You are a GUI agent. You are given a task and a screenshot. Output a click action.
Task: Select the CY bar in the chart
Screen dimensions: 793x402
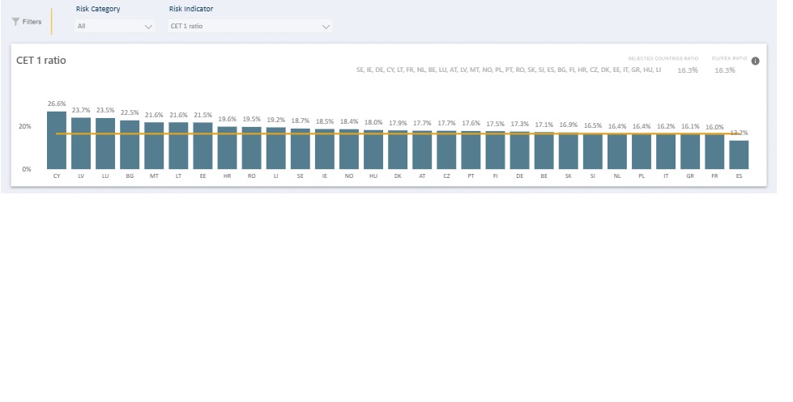57,141
